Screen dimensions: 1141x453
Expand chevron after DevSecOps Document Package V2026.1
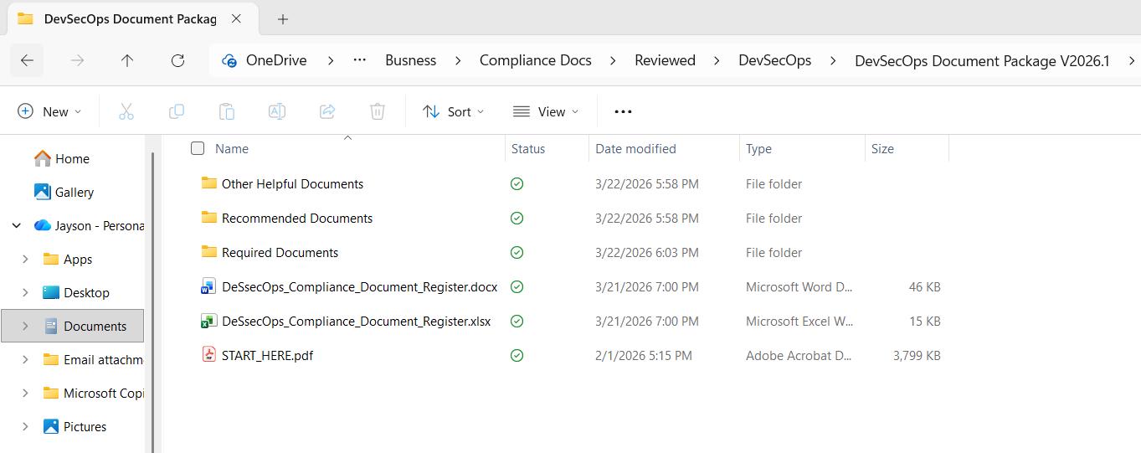click(1131, 60)
